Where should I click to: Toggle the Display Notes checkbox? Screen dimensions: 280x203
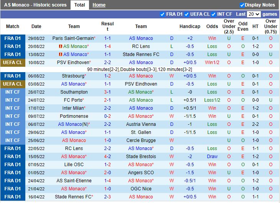(x=242, y=5)
